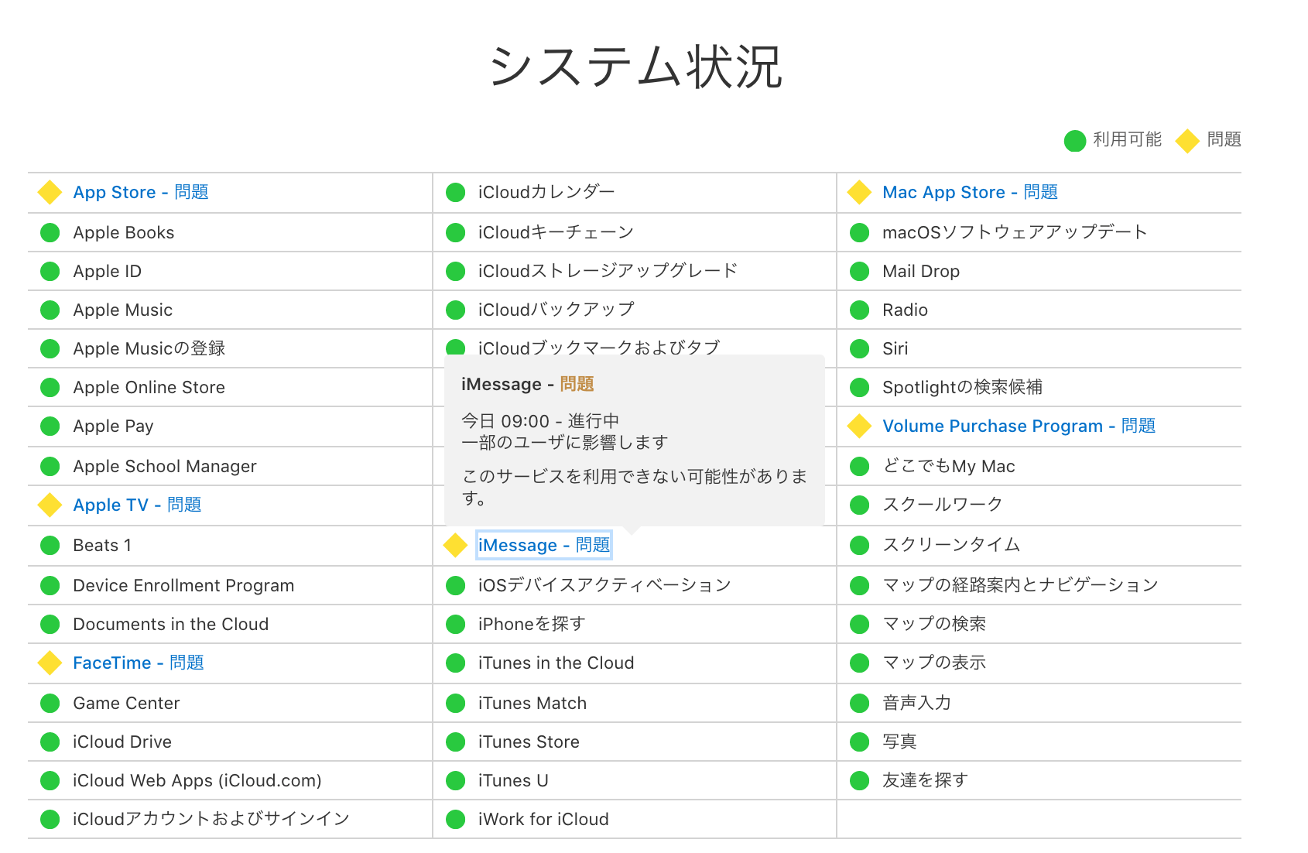Image resolution: width=1308 pixels, height=853 pixels.
Task: Select the 友達を探す text
Action: (925, 780)
